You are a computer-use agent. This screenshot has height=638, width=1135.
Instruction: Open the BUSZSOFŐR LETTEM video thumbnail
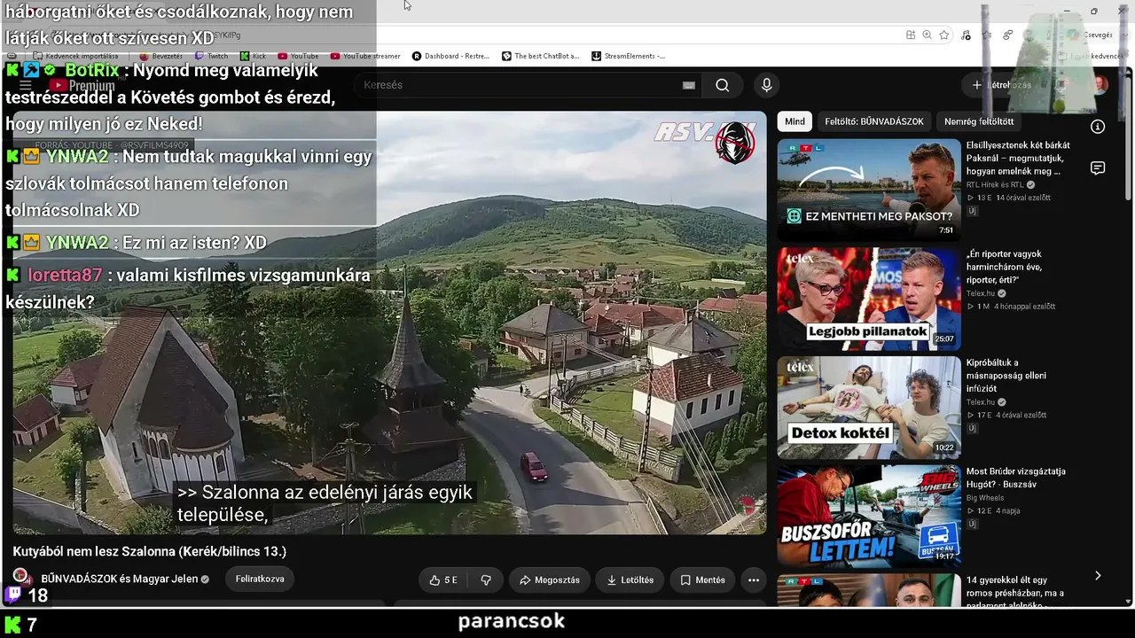click(869, 517)
